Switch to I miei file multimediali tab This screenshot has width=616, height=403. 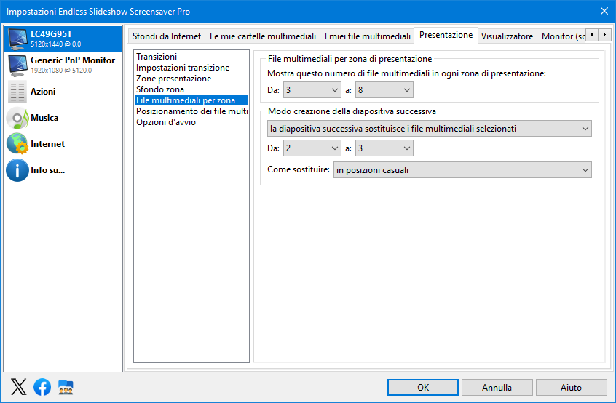pos(367,36)
